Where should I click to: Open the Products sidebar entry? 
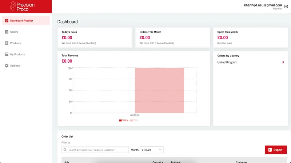click(x=26, y=43)
